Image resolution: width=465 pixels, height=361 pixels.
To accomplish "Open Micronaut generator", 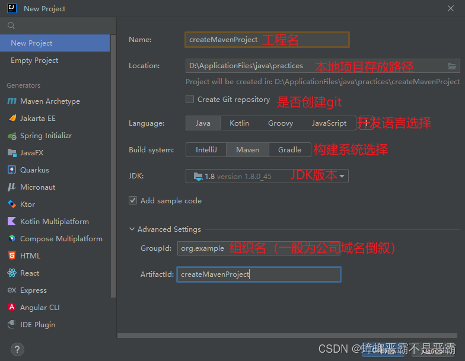I will point(55,187).
